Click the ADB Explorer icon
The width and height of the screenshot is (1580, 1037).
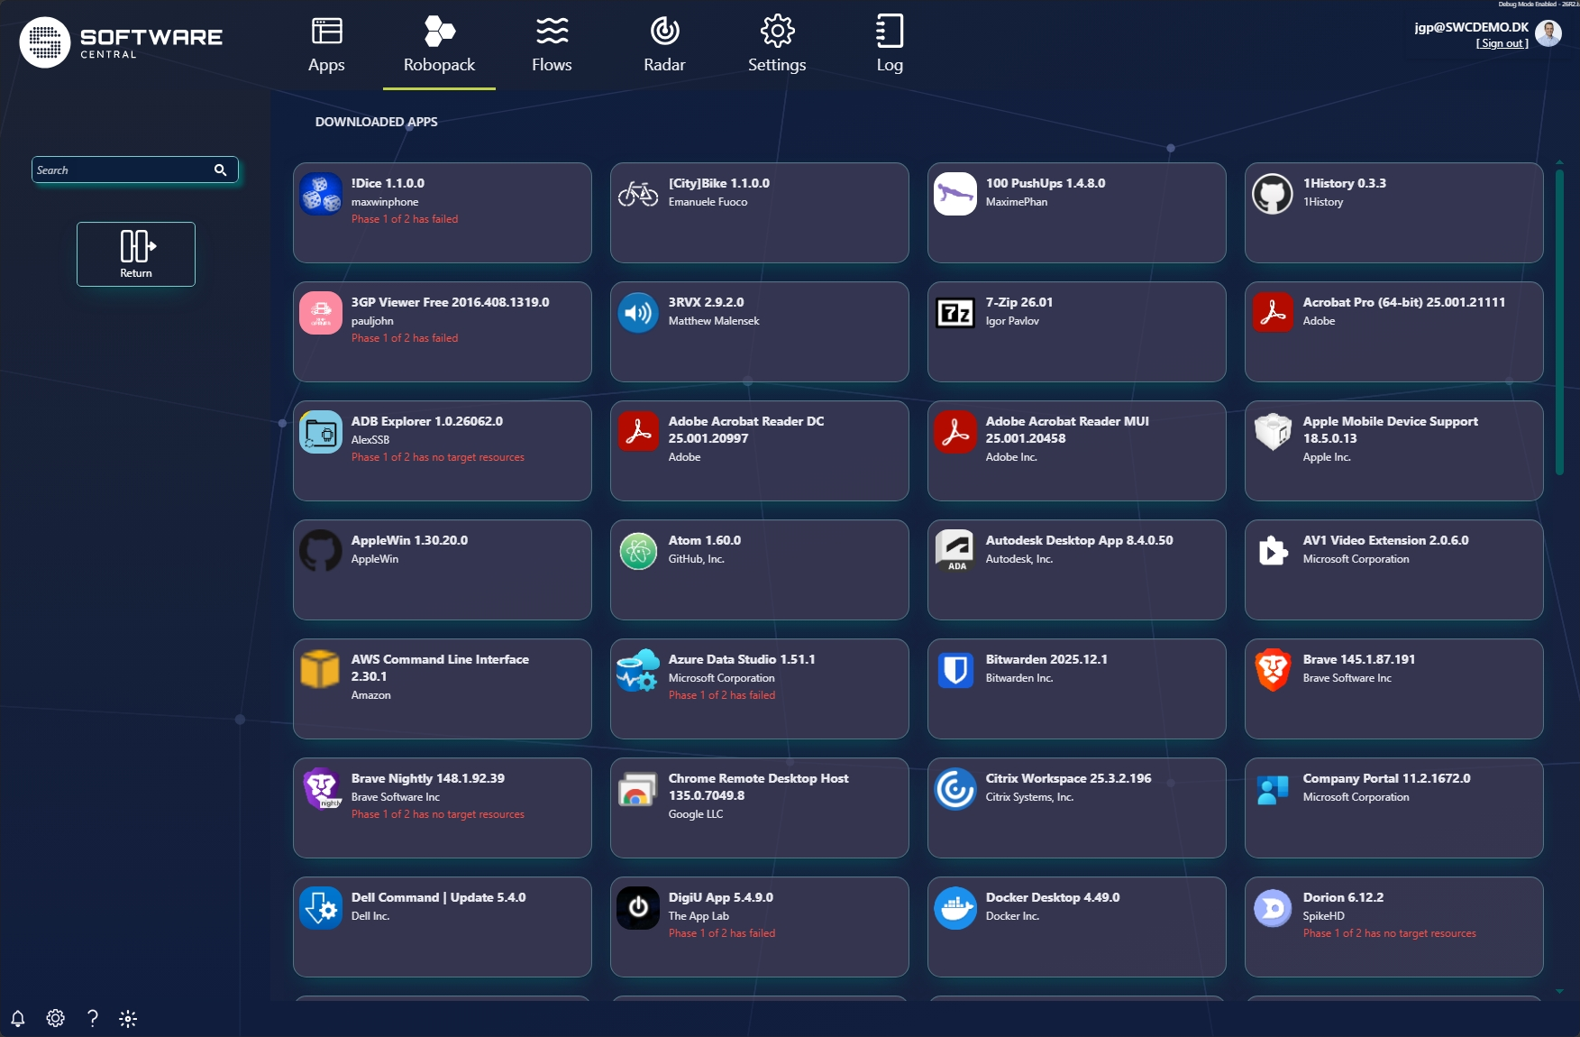click(321, 432)
